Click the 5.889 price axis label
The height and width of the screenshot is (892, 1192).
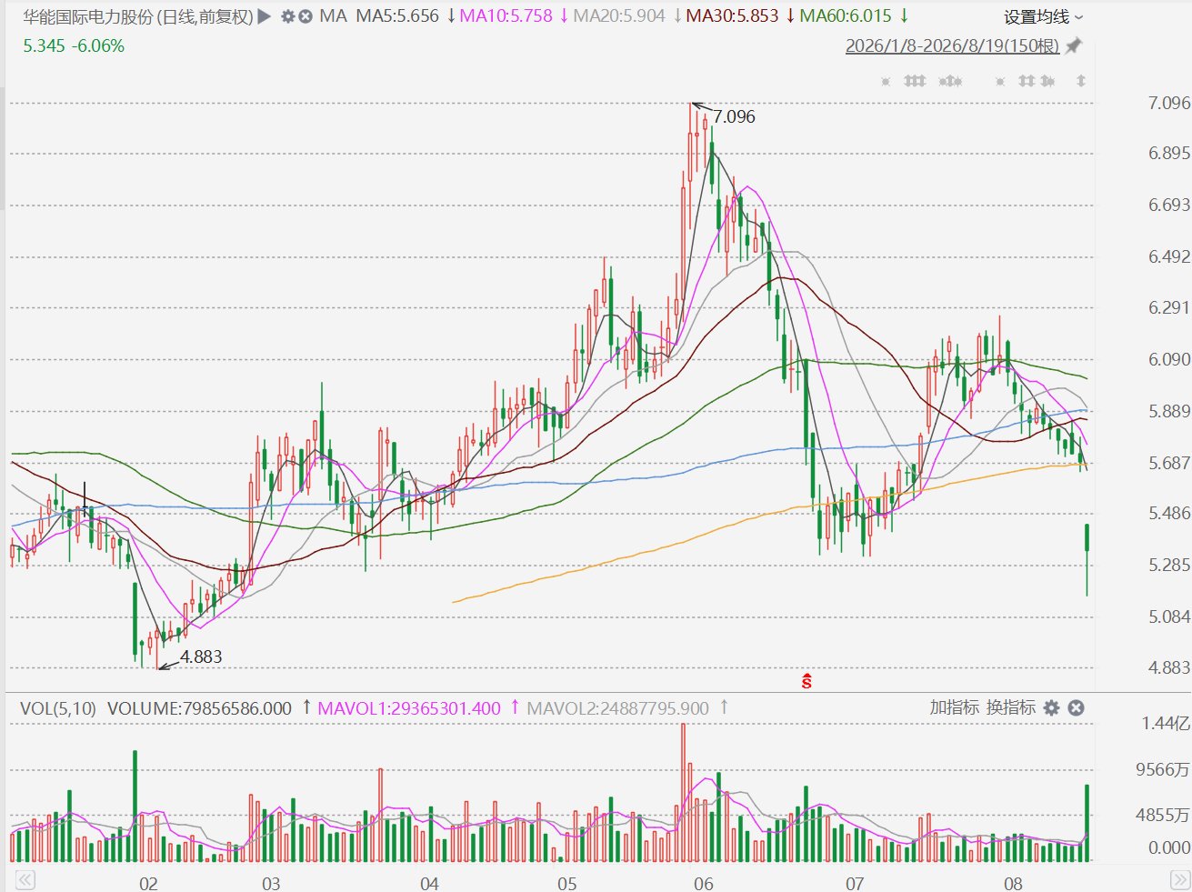coord(1169,411)
